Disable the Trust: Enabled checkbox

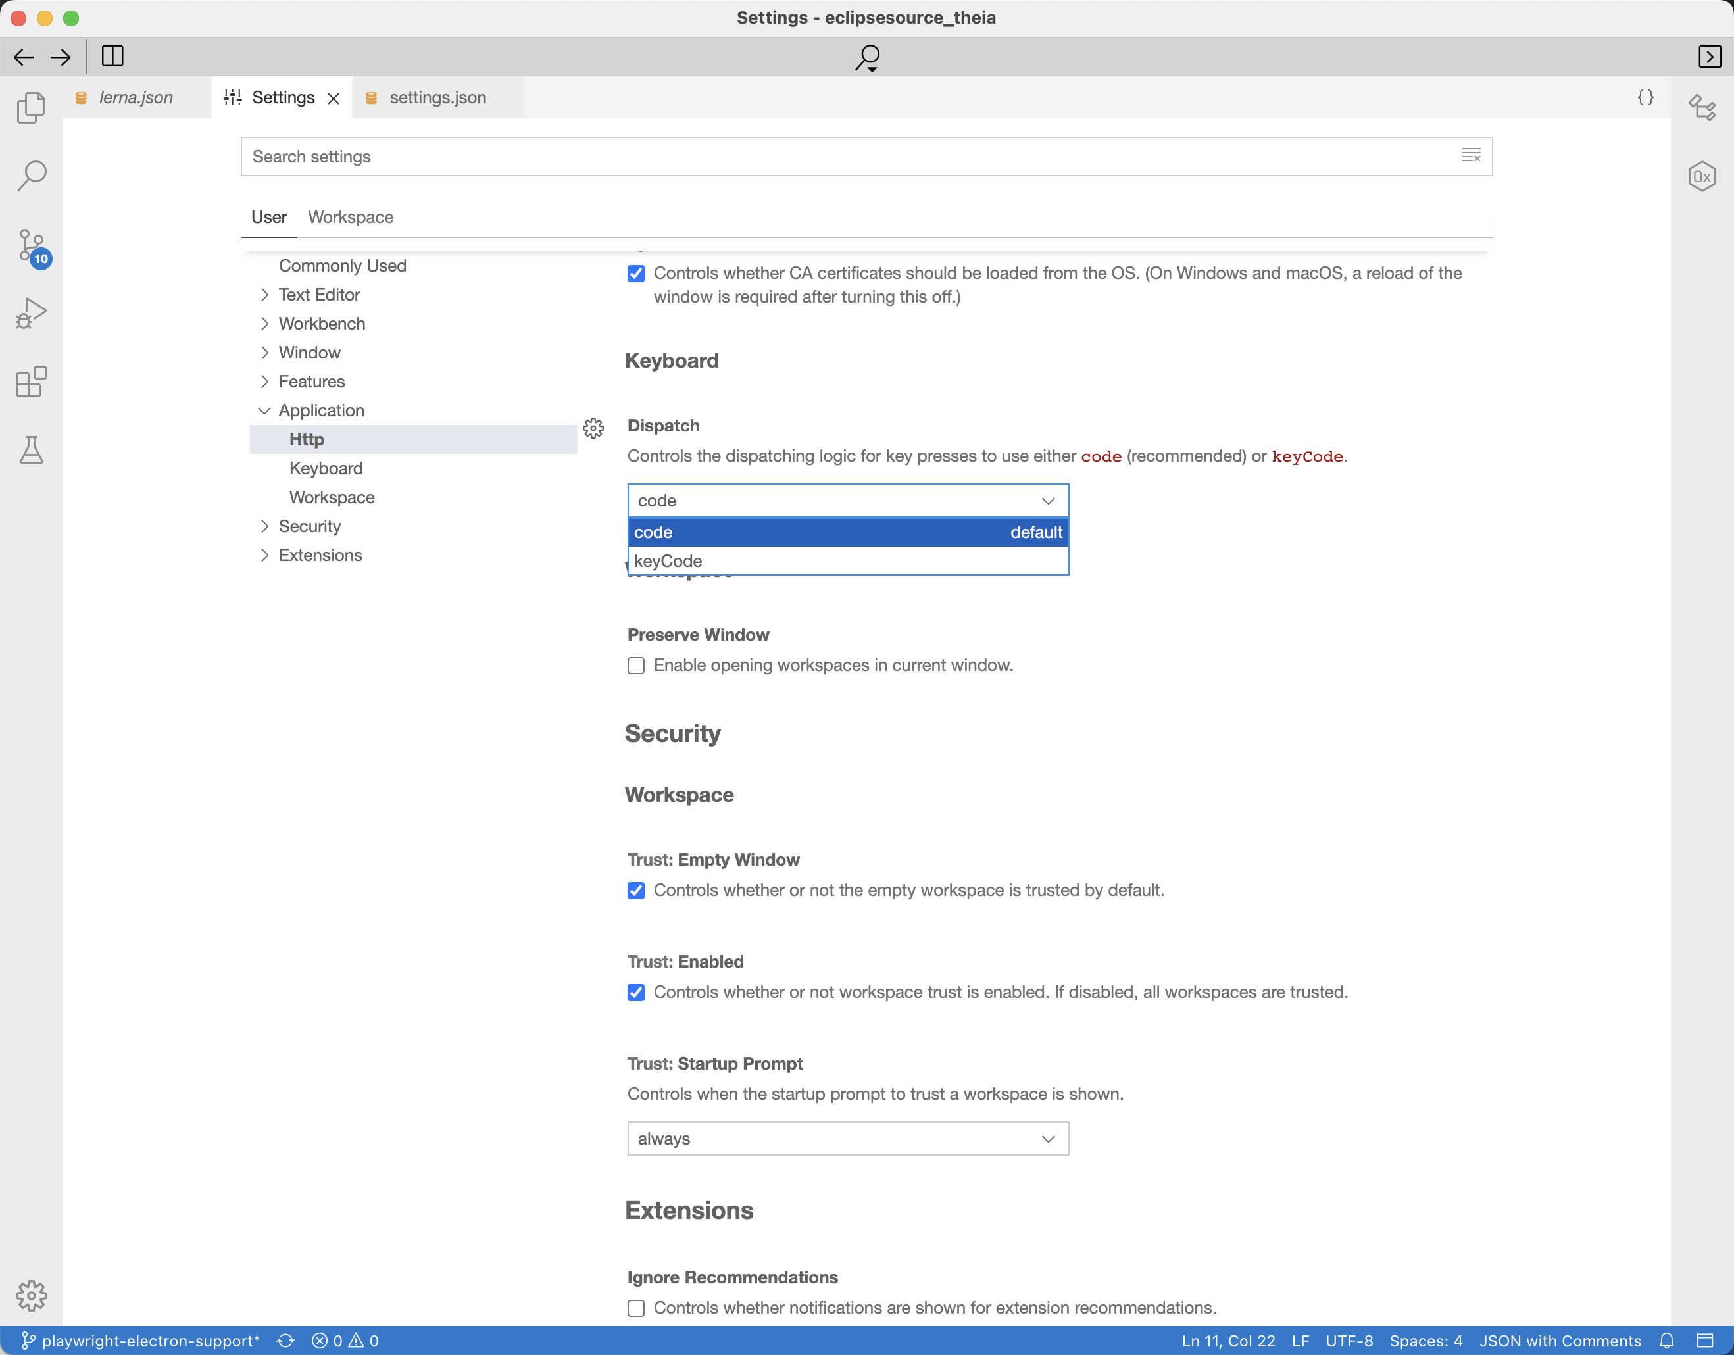635,992
